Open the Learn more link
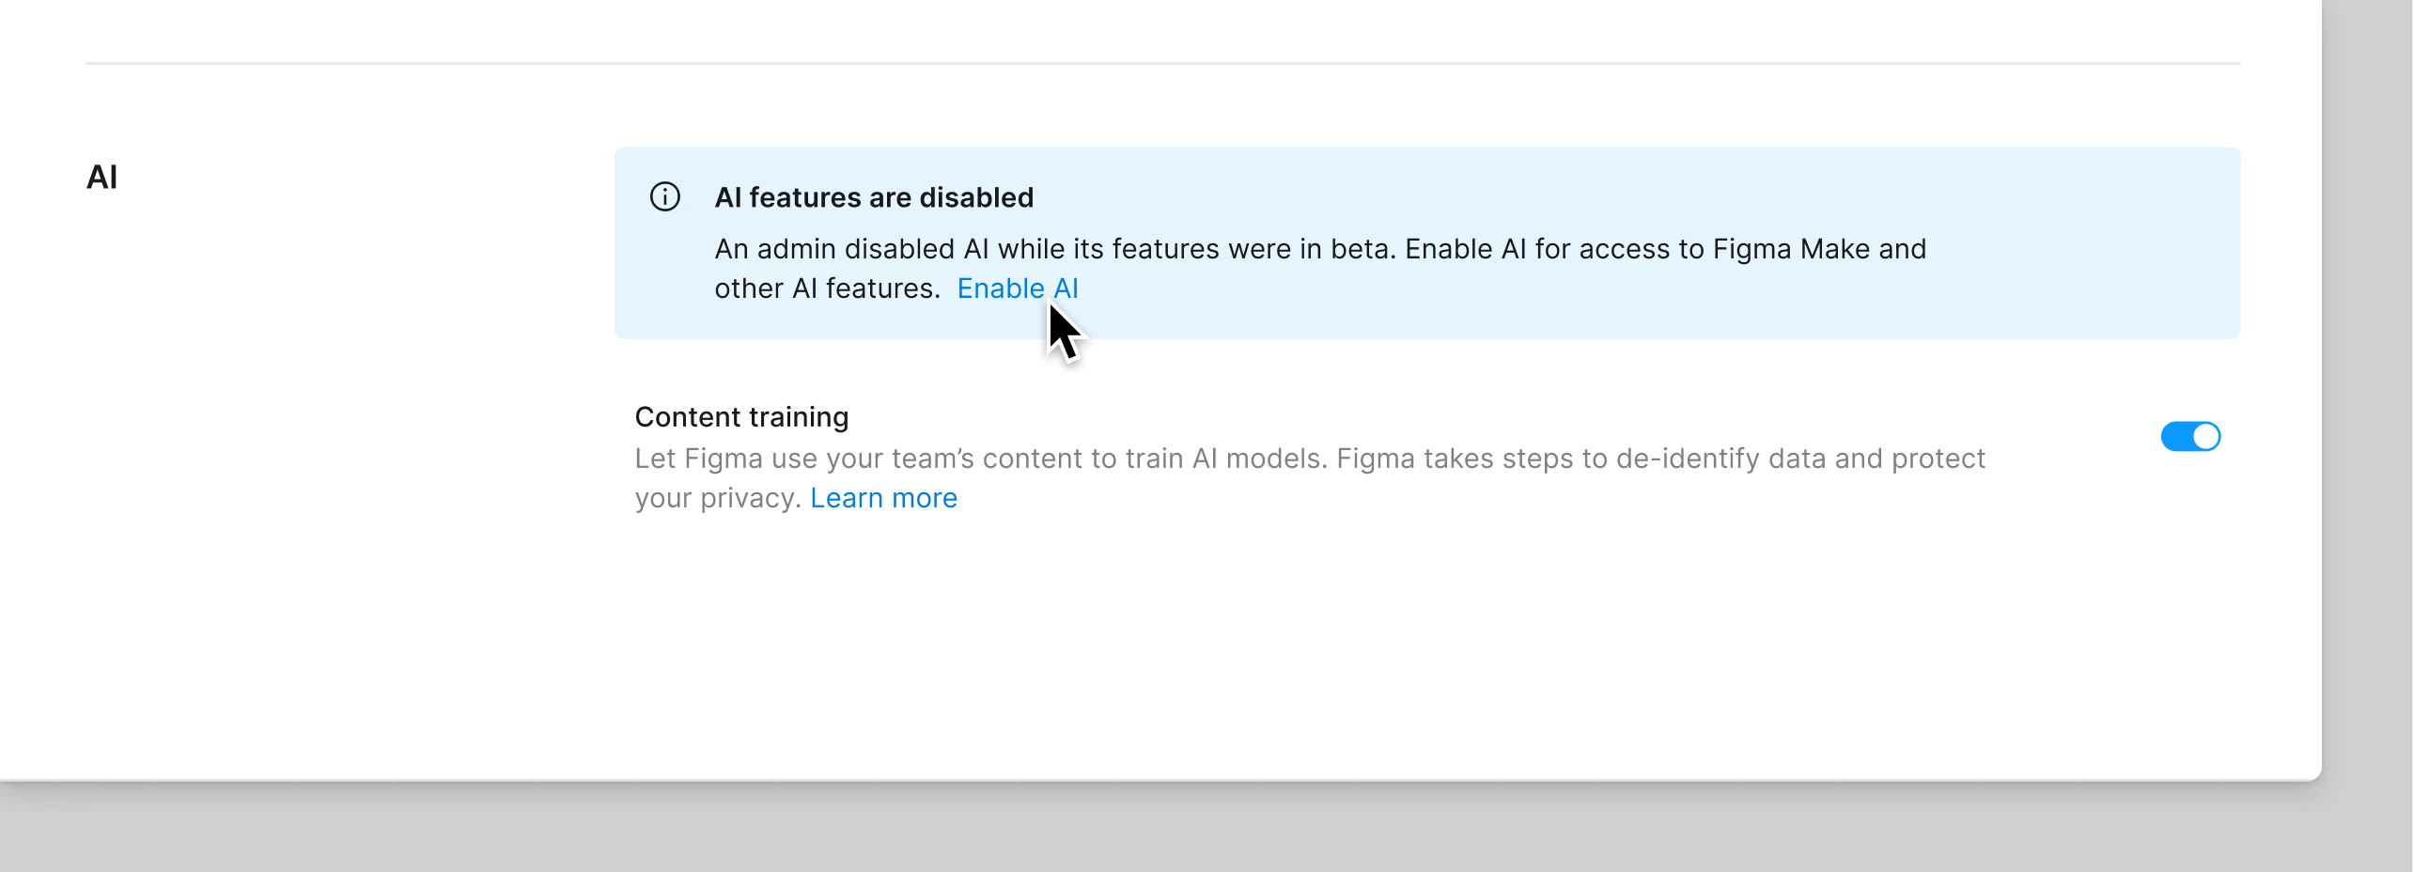The width and height of the screenshot is (2413, 872). pyautogui.click(x=883, y=498)
